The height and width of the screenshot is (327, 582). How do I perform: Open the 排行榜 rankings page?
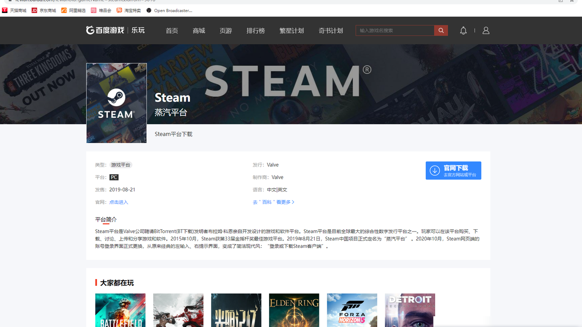[x=256, y=30]
